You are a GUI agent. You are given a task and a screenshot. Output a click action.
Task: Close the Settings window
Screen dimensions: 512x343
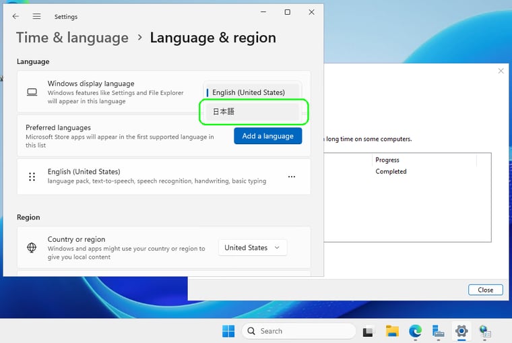click(x=311, y=12)
